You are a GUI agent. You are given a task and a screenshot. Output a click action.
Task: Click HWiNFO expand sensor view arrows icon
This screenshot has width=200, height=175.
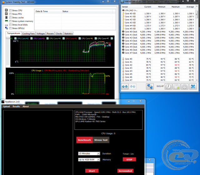[125, 86]
